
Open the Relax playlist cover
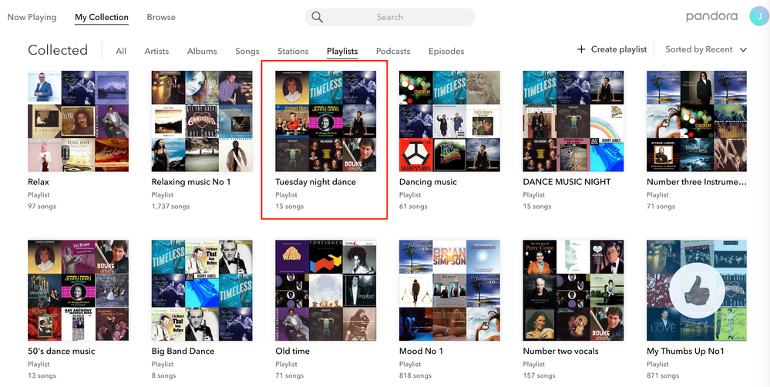coord(78,121)
